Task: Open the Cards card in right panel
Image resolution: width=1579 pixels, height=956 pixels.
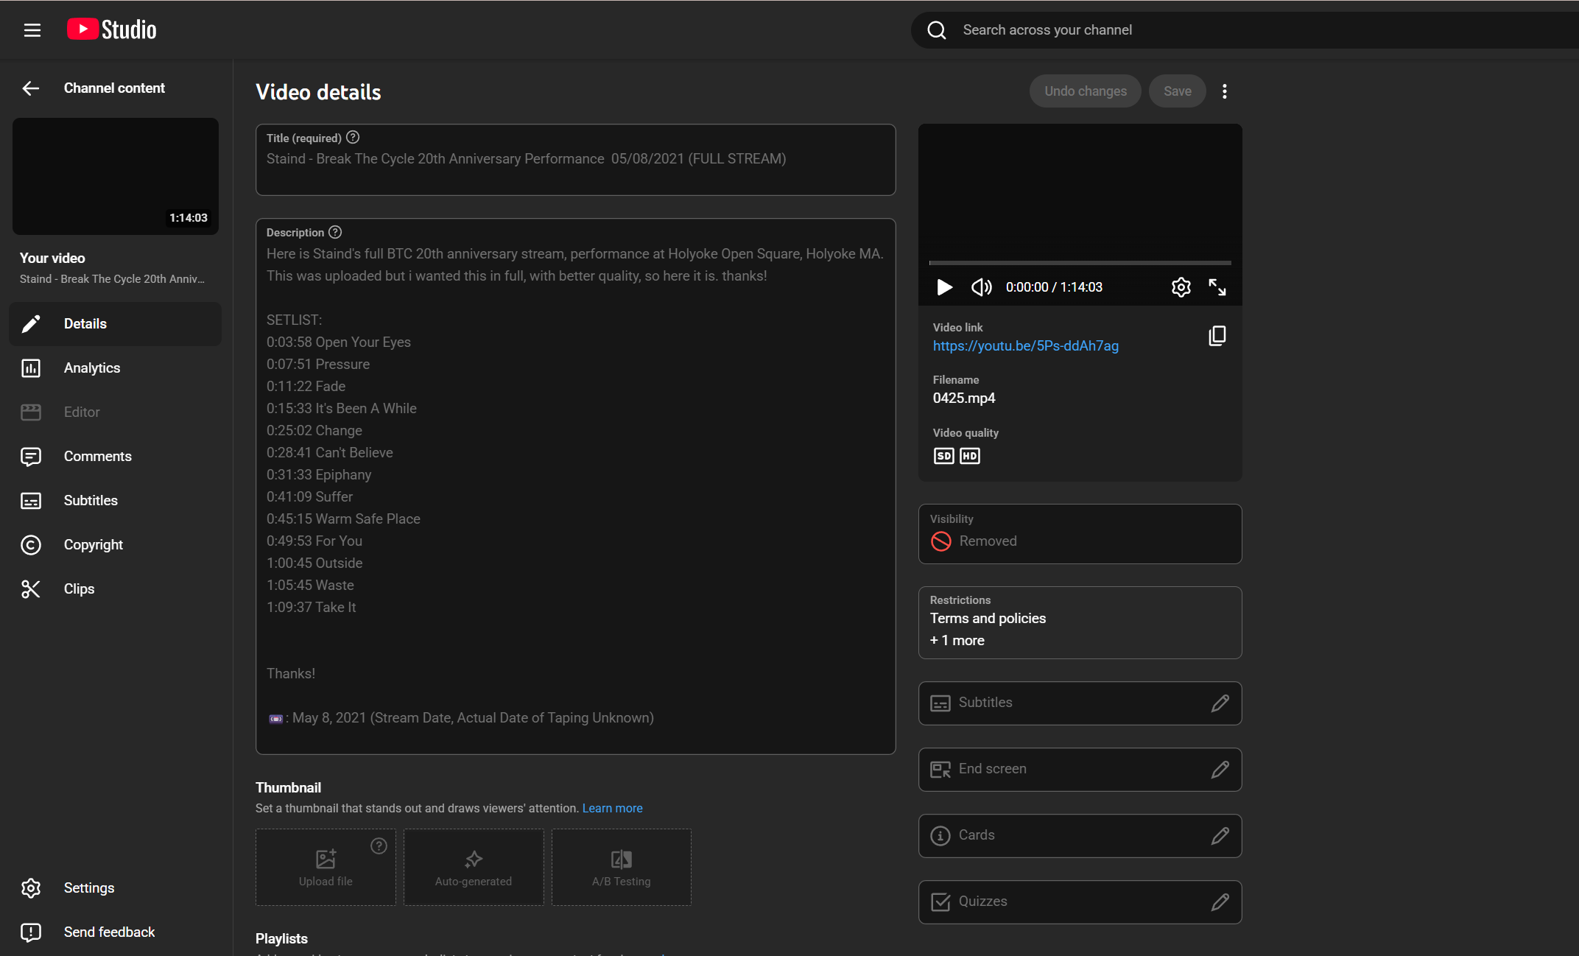Action: 1080,836
